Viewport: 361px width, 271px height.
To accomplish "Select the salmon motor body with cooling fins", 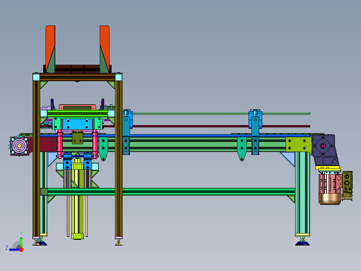I will (330, 183).
